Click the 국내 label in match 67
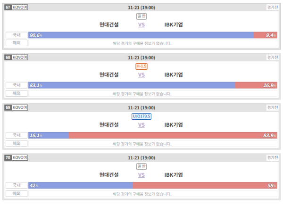The width and height of the screenshot is (283, 206). tap(17, 35)
